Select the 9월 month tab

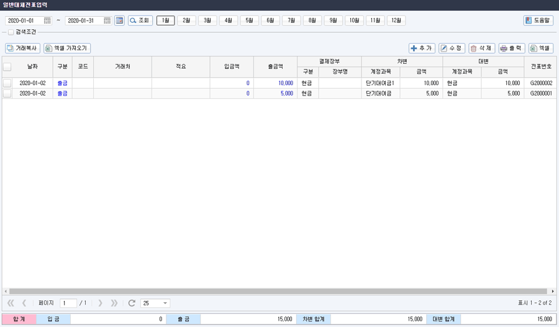[x=334, y=20]
